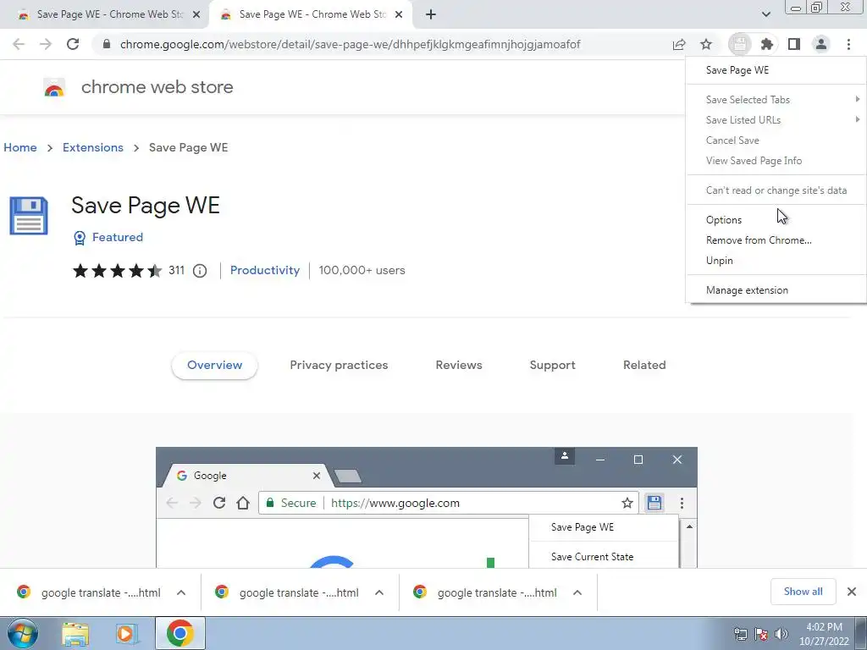
Task: Open the share this page icon
Action: click(x=679, y=44)
